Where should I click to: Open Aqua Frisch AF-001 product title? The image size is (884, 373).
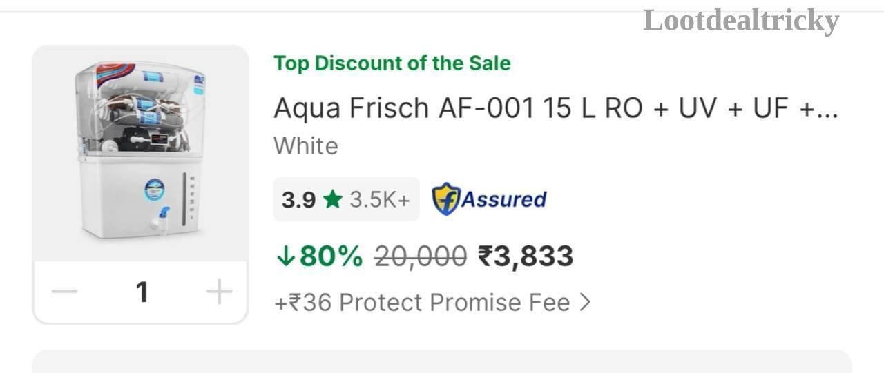click(556, 108)
